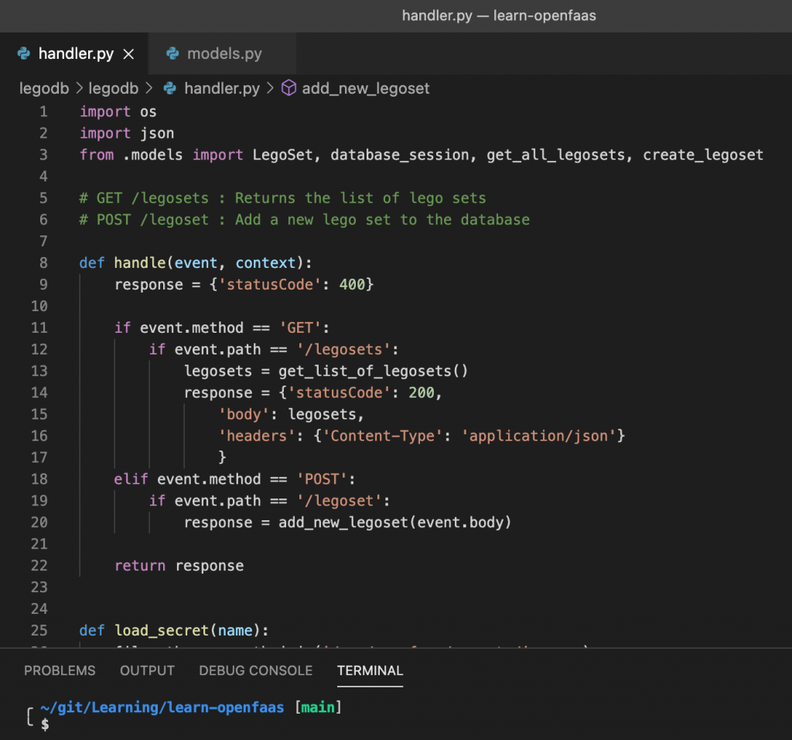Click the Python icon on the models.py tab
This screenshot has width=792, height=740.
click(172, 54)
